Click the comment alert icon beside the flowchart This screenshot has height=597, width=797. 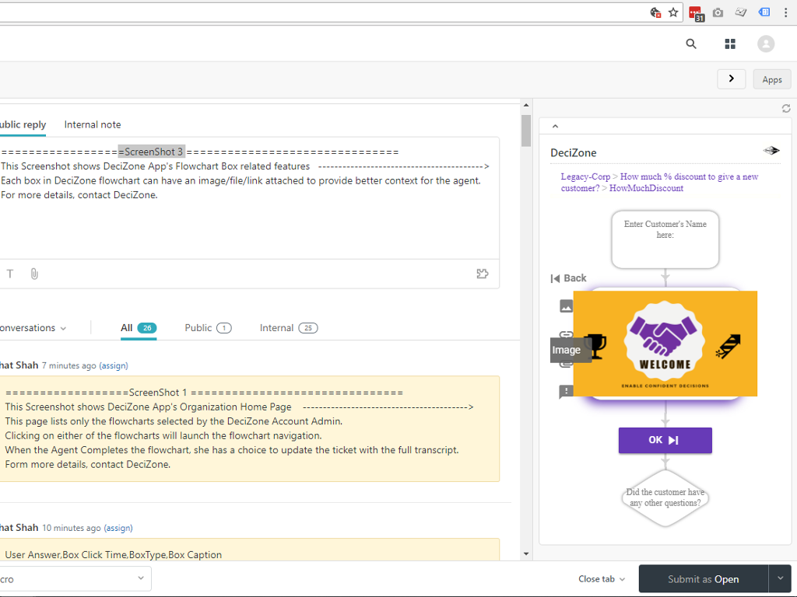(566, 392)
